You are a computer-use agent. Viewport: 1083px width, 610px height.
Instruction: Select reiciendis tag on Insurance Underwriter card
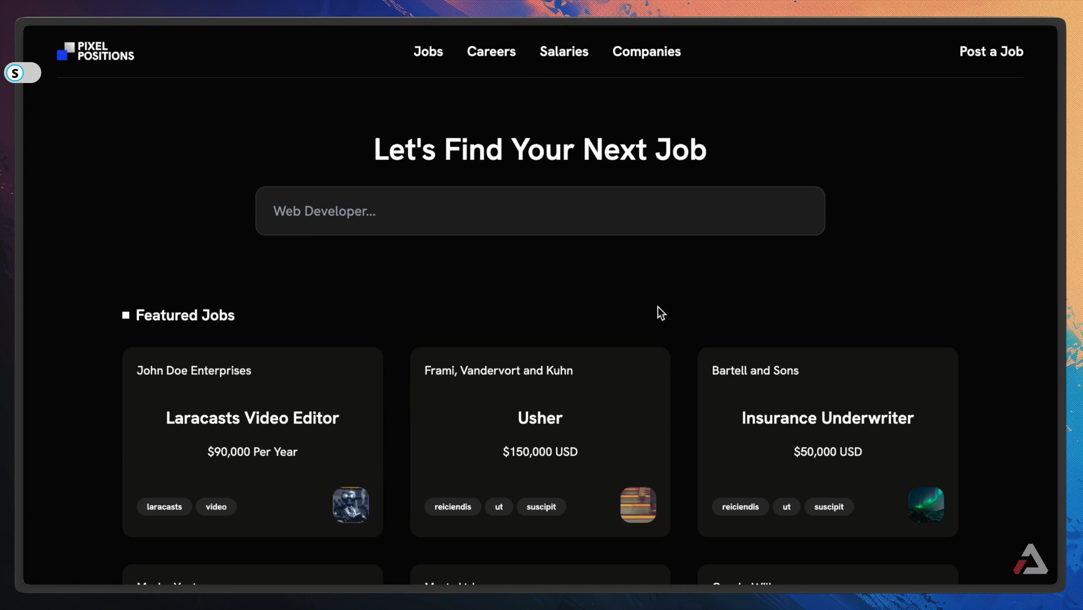pos(740,507)
